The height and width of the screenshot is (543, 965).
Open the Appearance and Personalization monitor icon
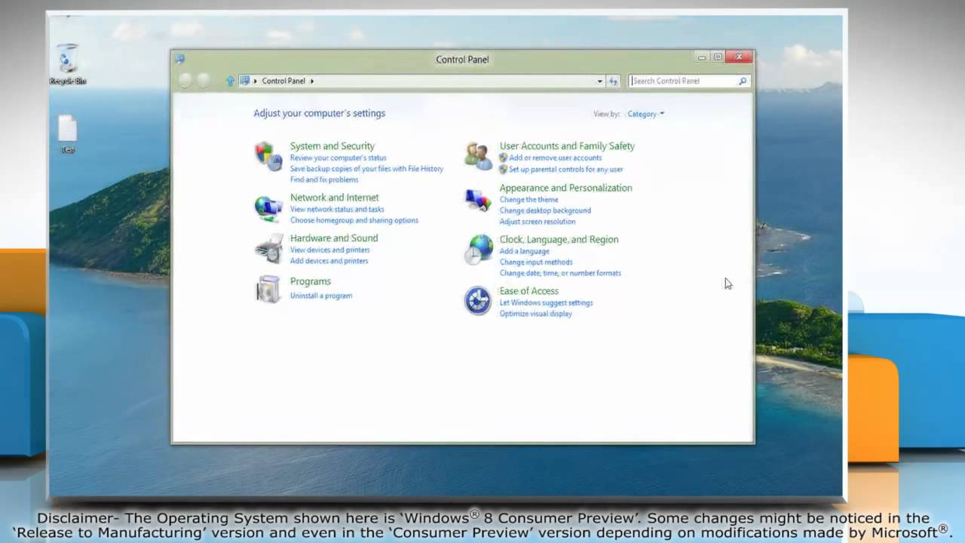(x=478, y=199)
